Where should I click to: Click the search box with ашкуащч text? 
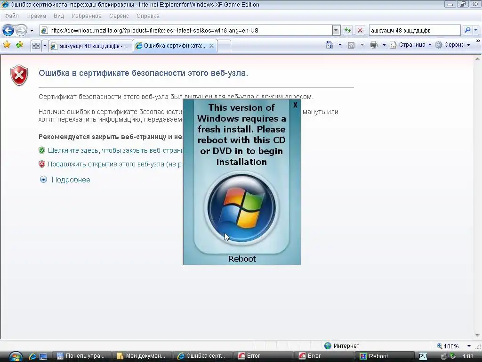(414, 30)
